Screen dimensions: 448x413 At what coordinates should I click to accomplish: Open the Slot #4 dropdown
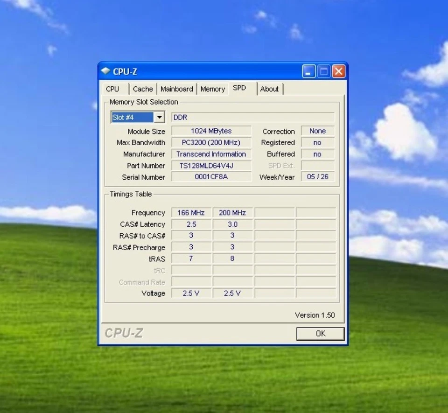(x=137, y=117)
